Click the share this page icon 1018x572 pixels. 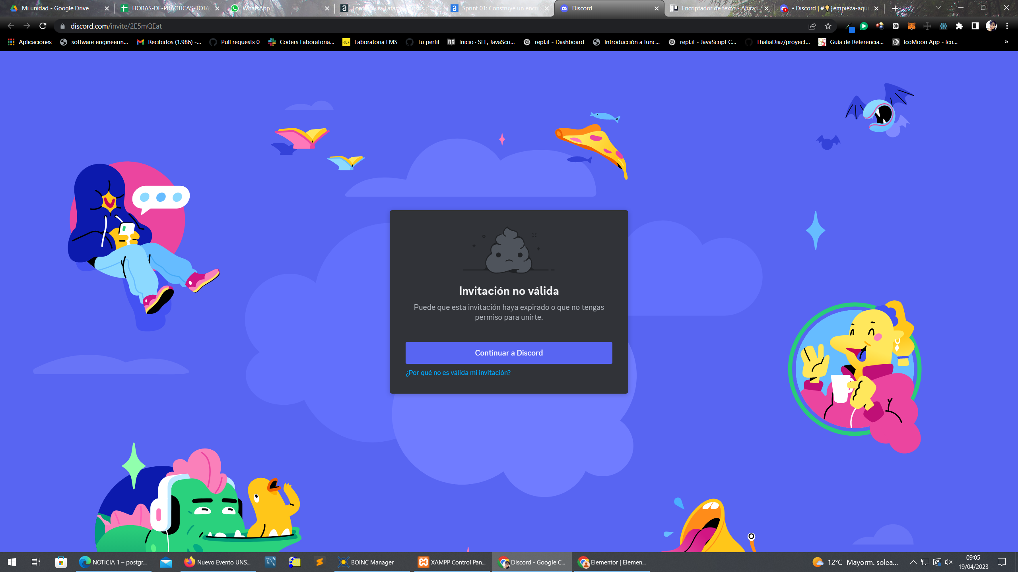point(812,26)
